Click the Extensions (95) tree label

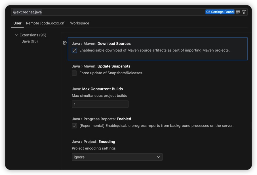click(33, 35)
